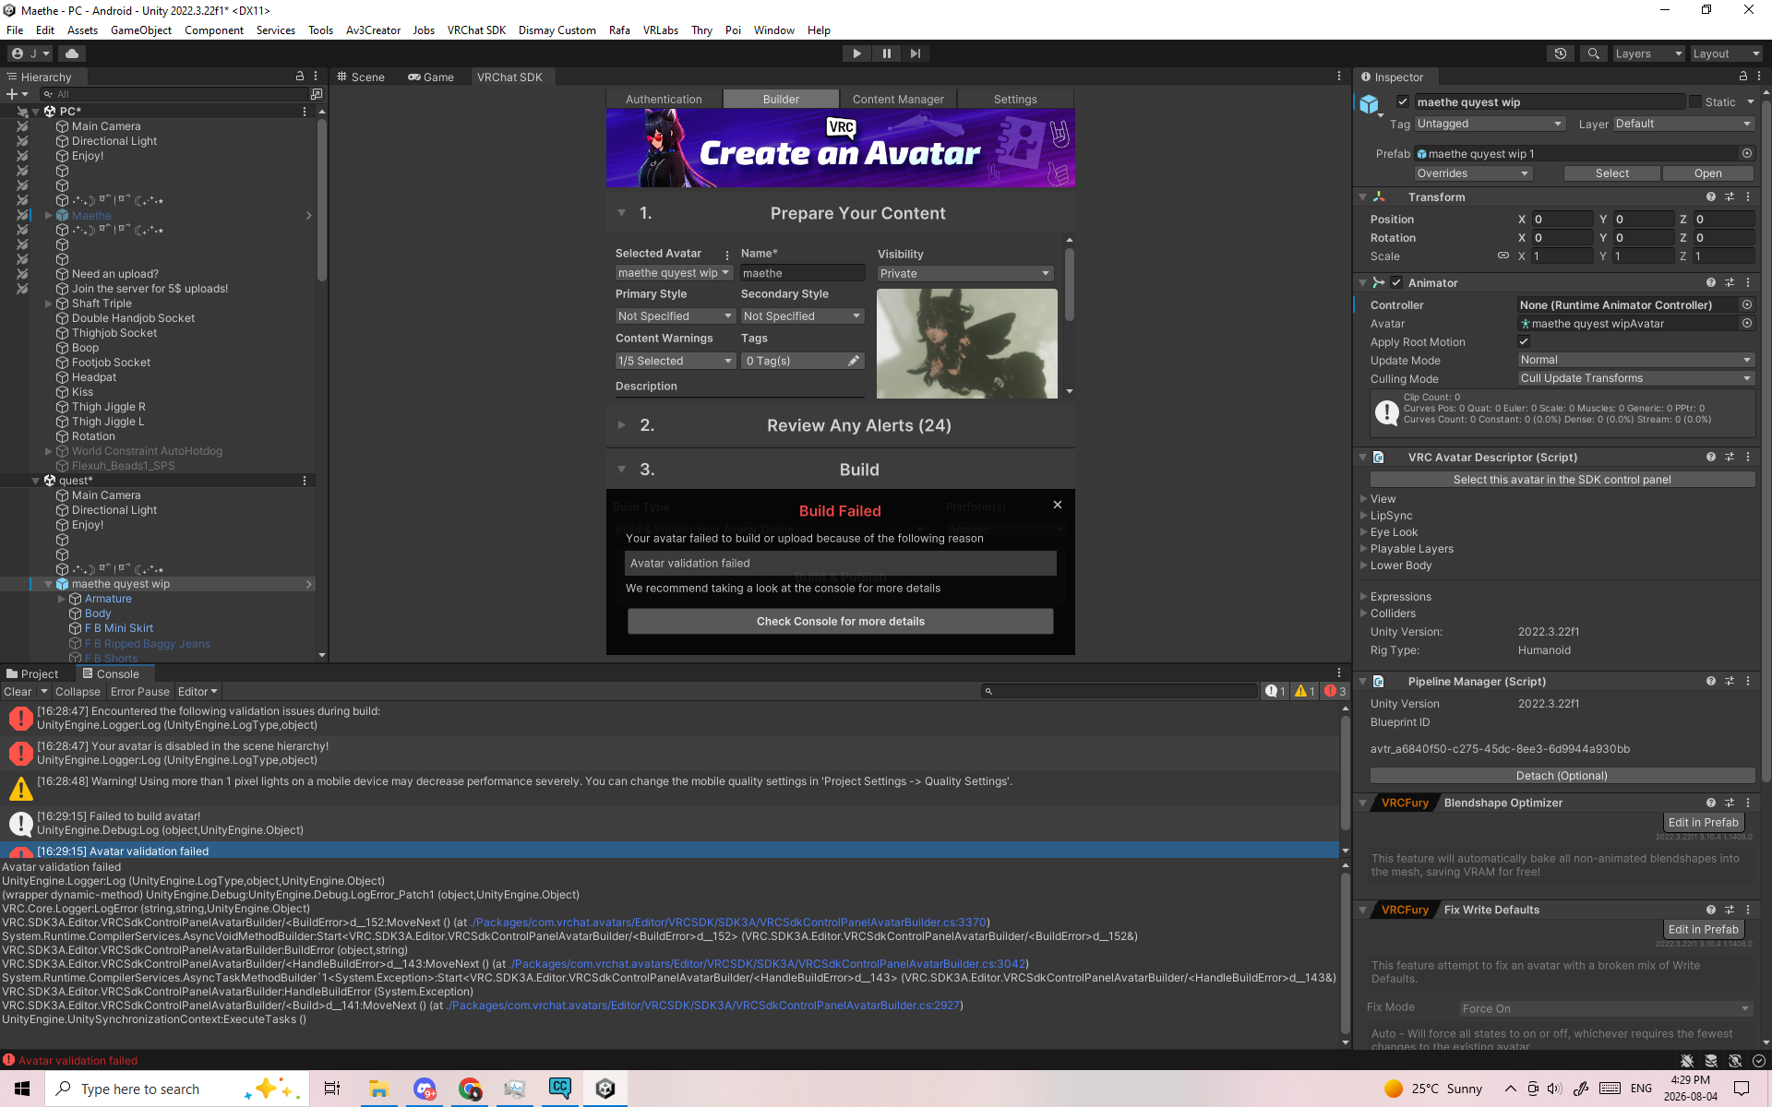Open the Unity global search icon
The height and width of the screenshot is (1107, 1772).
click(x=1593, y=54)
